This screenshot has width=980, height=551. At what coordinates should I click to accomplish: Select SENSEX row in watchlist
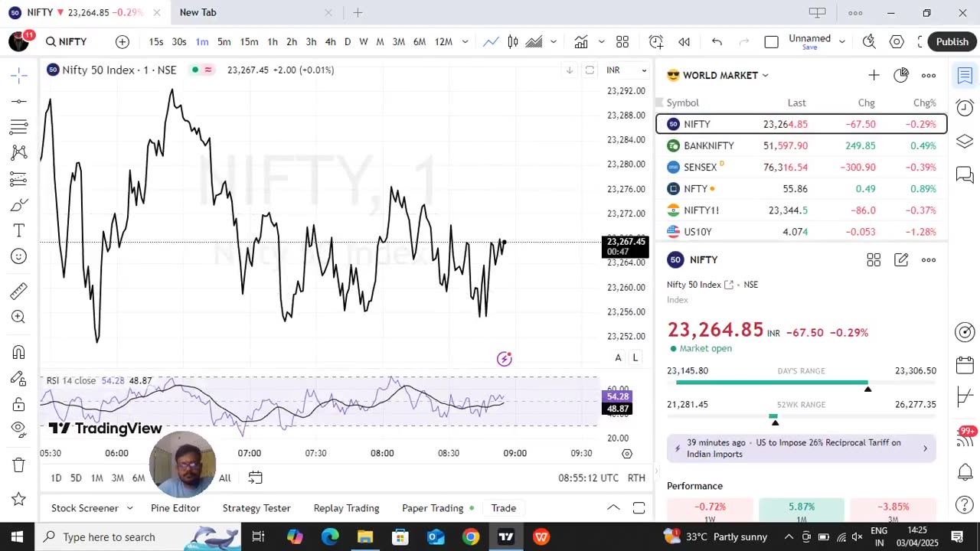[x=802, y=167]
